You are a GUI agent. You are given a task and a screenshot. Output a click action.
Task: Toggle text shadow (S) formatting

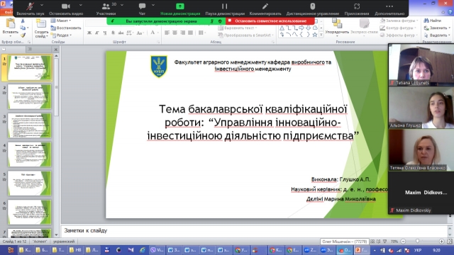pos(113,33)
